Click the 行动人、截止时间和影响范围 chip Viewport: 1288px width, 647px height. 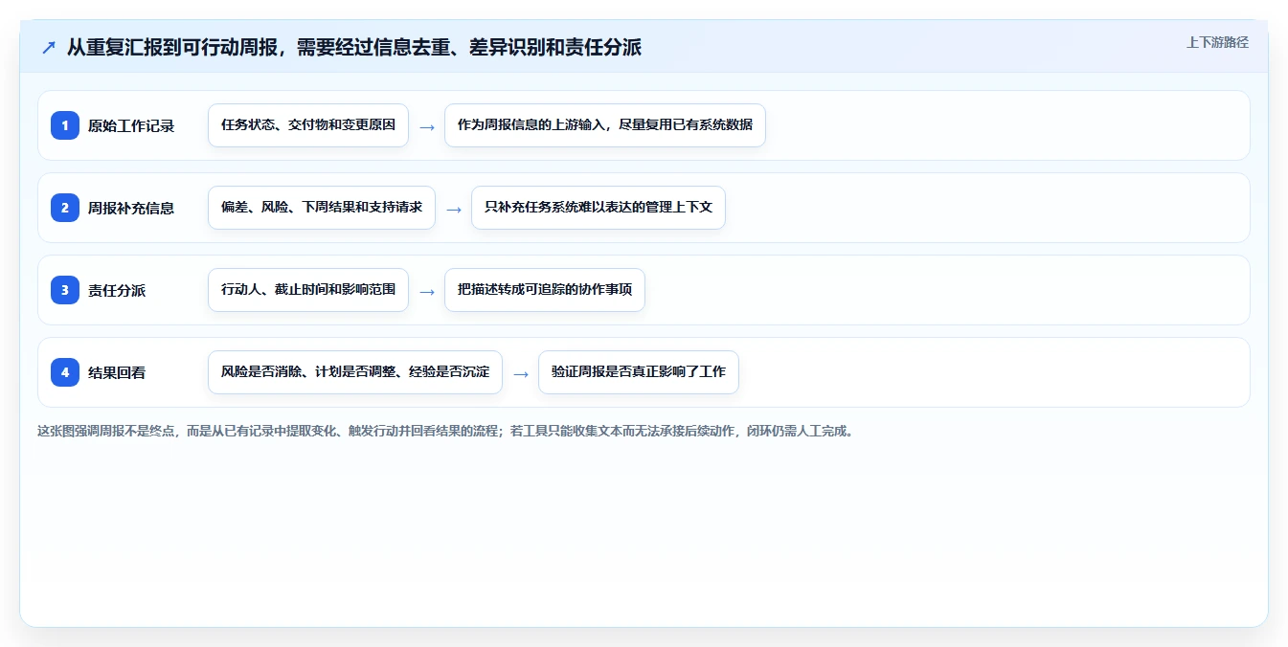point(308,290)
